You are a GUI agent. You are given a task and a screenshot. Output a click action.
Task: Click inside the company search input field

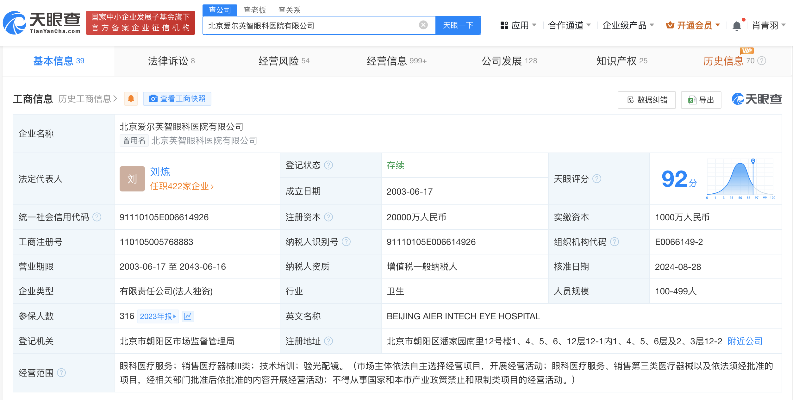tap(316, 25)
